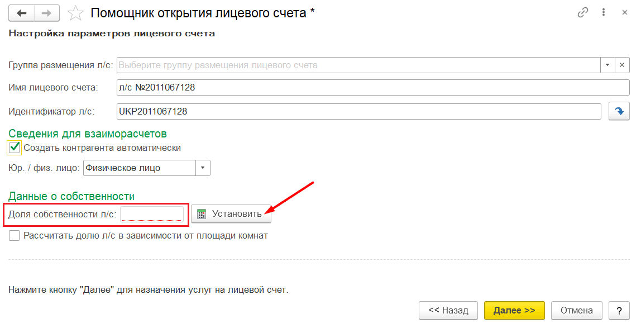Regenerate identifier with blue arrow icon

pyautogui.click(x=619, y=111)
